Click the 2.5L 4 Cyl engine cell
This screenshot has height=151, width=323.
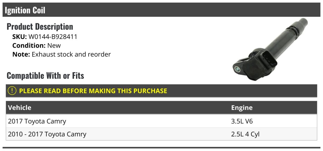click(245, 134)
